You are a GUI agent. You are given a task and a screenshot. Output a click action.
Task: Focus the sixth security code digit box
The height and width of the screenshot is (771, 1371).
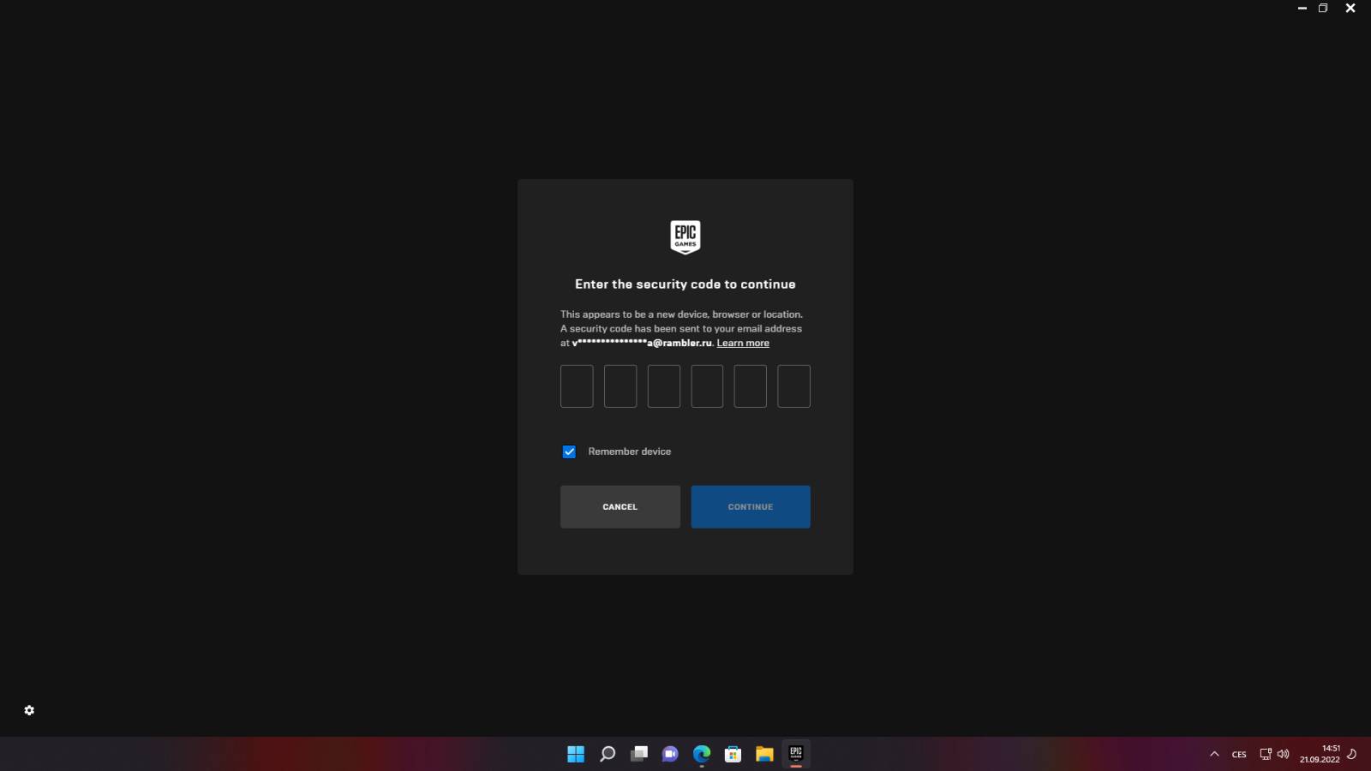point(794,386)
